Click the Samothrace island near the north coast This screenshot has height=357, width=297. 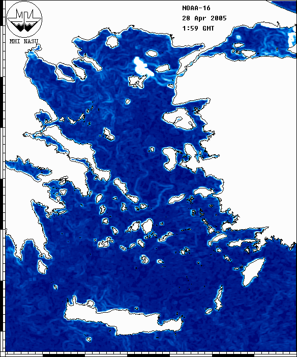pos(152,54)
